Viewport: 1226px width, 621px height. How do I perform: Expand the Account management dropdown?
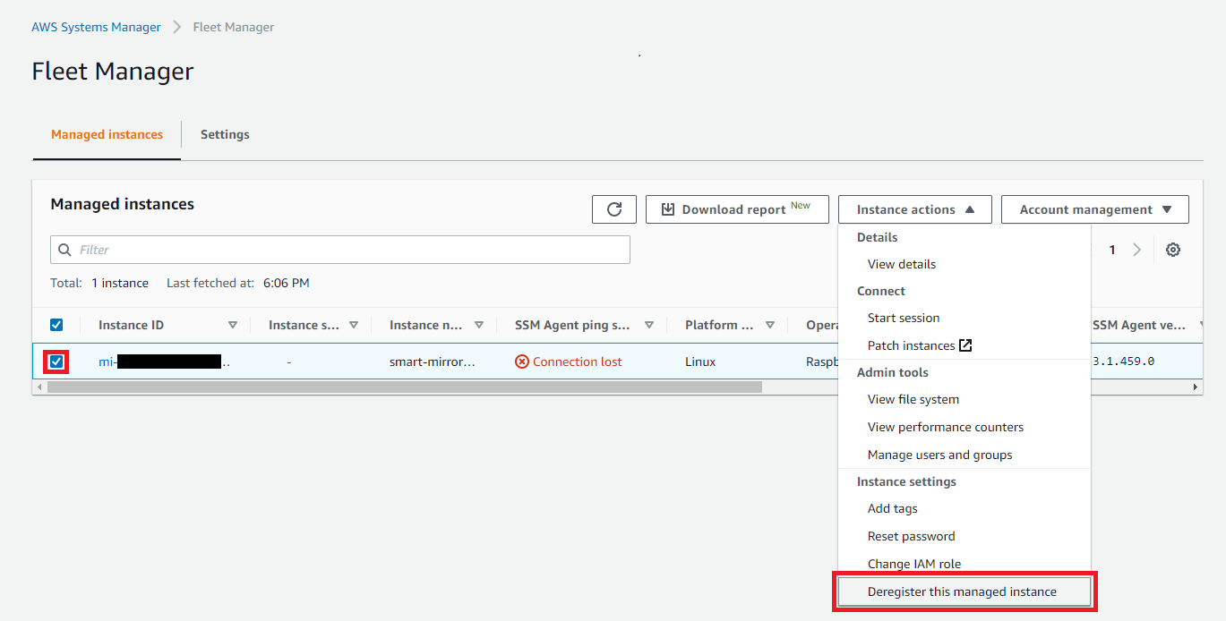[x=1094, y=209]
